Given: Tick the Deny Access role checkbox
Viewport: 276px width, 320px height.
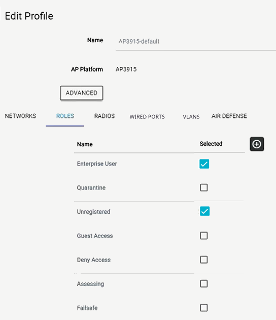Looking at the screenshot, I should click(x=204, y=260).
